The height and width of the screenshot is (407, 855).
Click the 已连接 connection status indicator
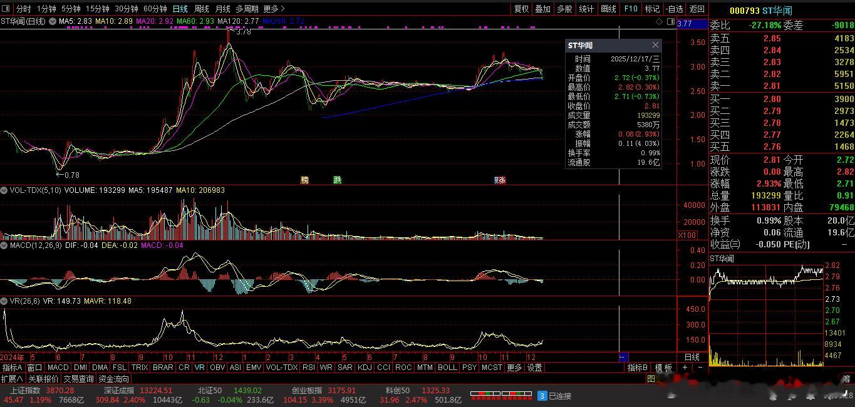(554, 396)
